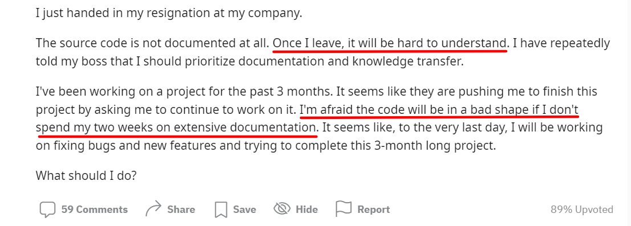Click the curved arrow Share icon
The image size is (631, 226).
153,209
